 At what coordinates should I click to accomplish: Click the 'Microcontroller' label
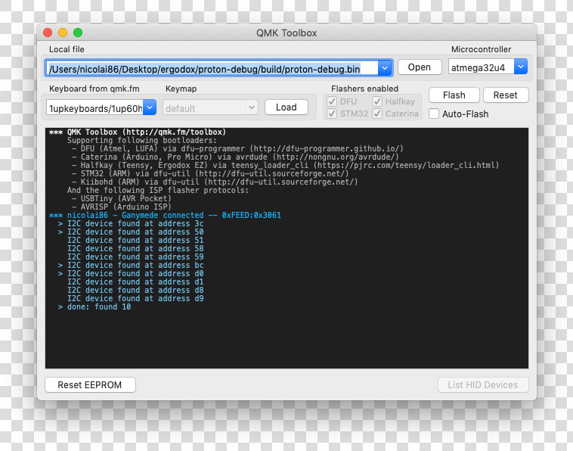pos(481,49)
